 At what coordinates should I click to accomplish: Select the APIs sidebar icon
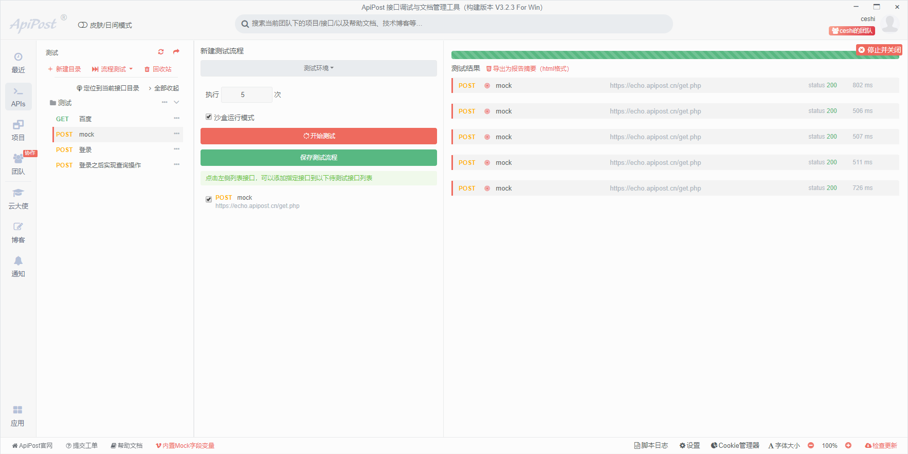pyautogui.click(x=18, y=97)
